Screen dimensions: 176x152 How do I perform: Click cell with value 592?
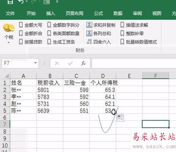(76, 97)
